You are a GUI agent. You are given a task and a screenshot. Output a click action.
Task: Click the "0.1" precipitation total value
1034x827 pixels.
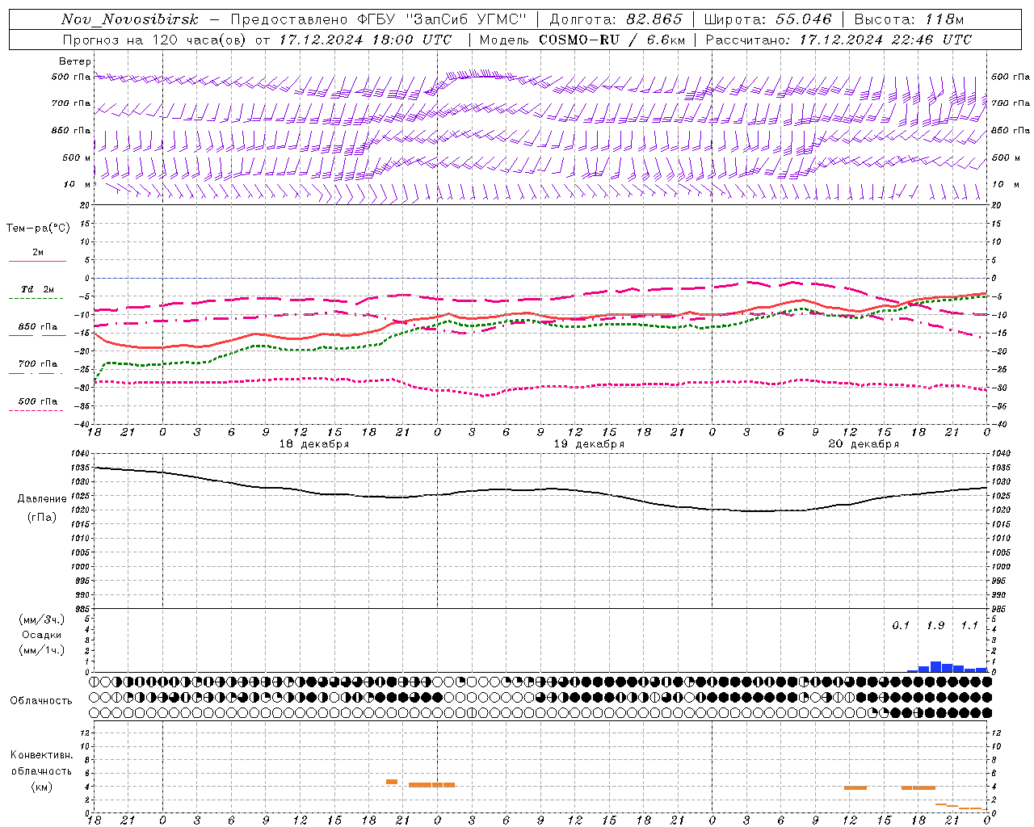point(901,626)
